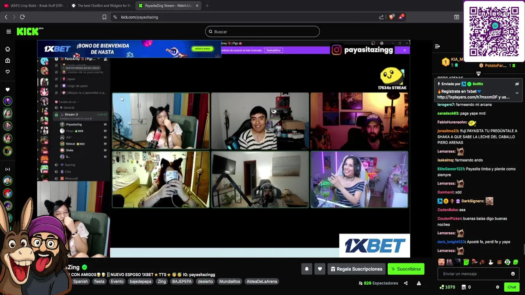Viewport: 525px width, 295px height.
Task: Hide the pinned BotRix message
Action: [x=517, y=84]
